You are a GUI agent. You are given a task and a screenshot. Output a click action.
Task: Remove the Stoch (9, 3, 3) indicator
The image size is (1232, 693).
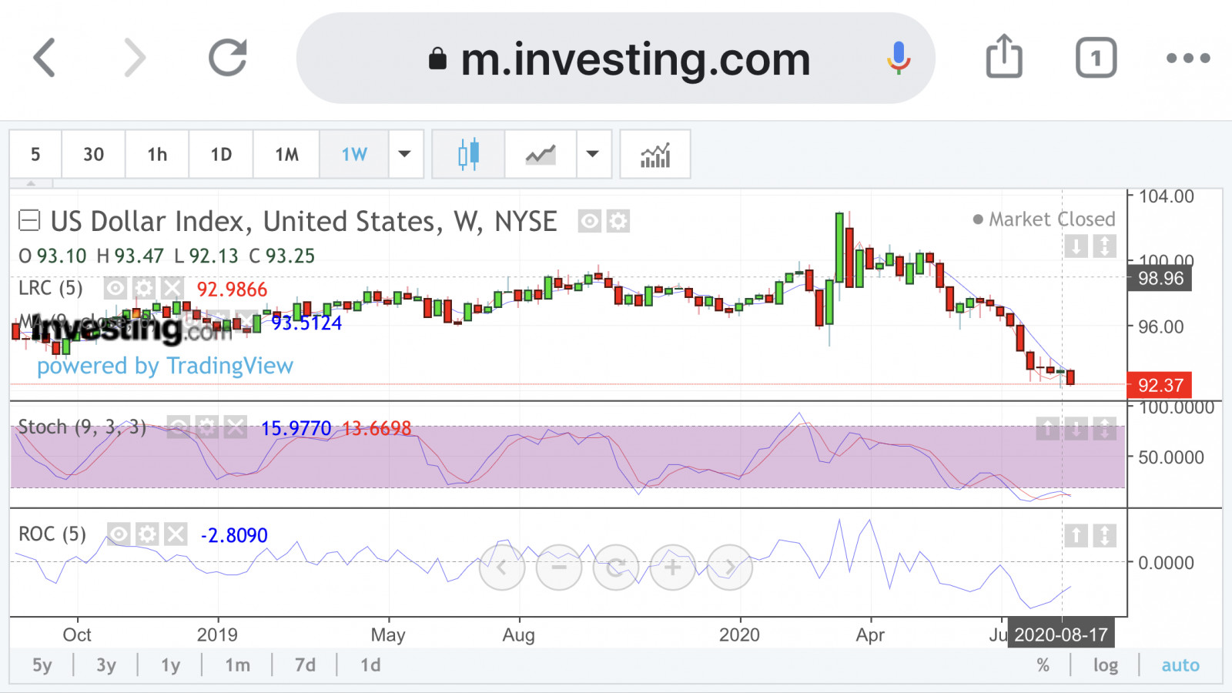236,427
